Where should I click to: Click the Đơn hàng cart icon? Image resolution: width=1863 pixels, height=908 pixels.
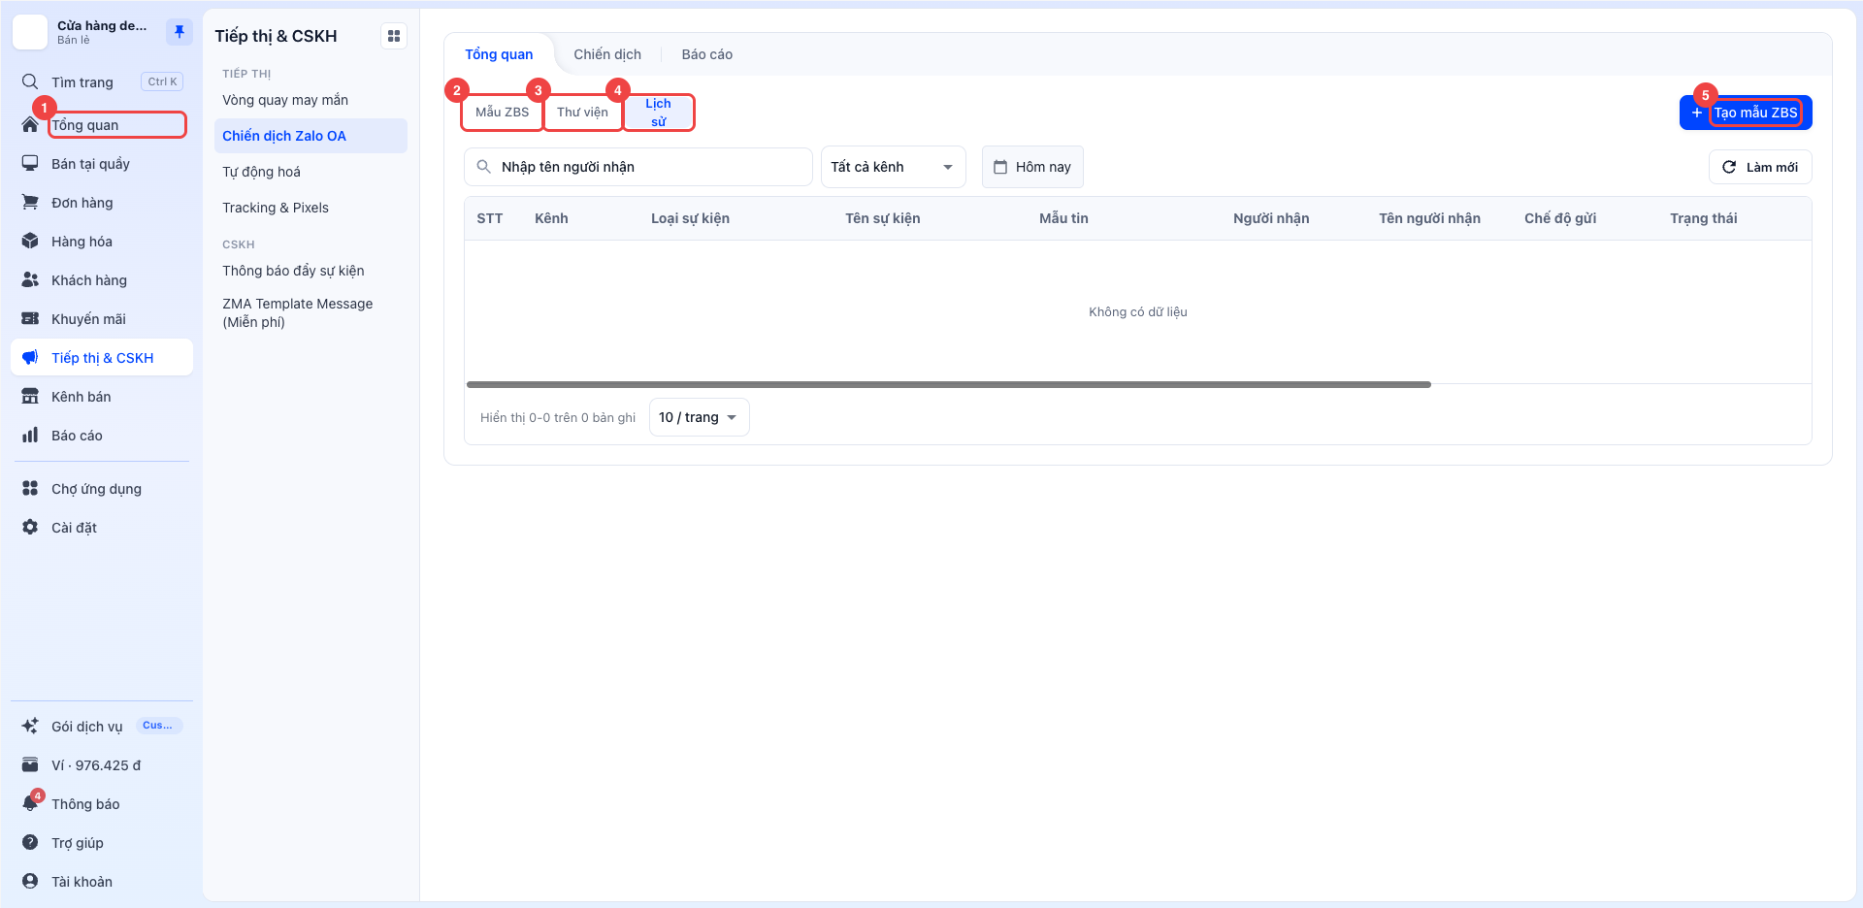point(30,203)
